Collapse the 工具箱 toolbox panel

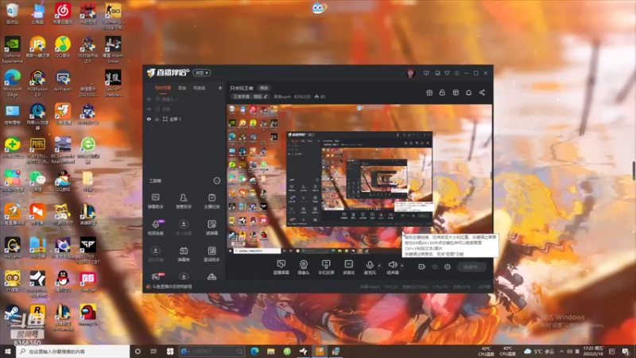(216, 181)
